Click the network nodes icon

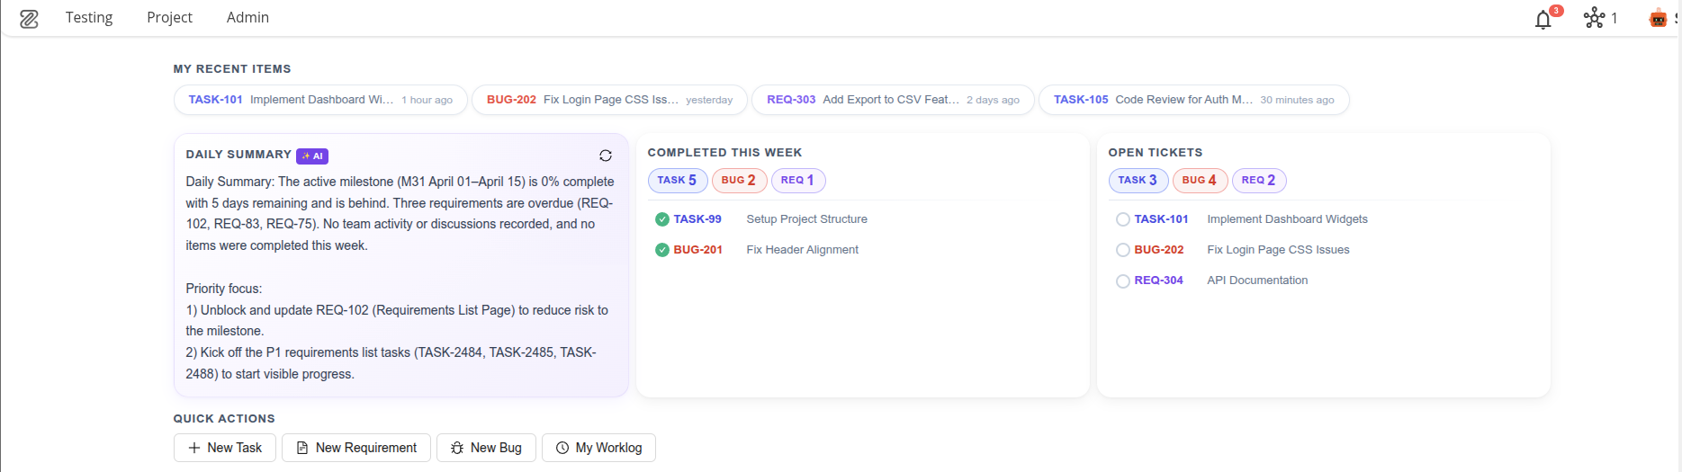coord(1595,18)
